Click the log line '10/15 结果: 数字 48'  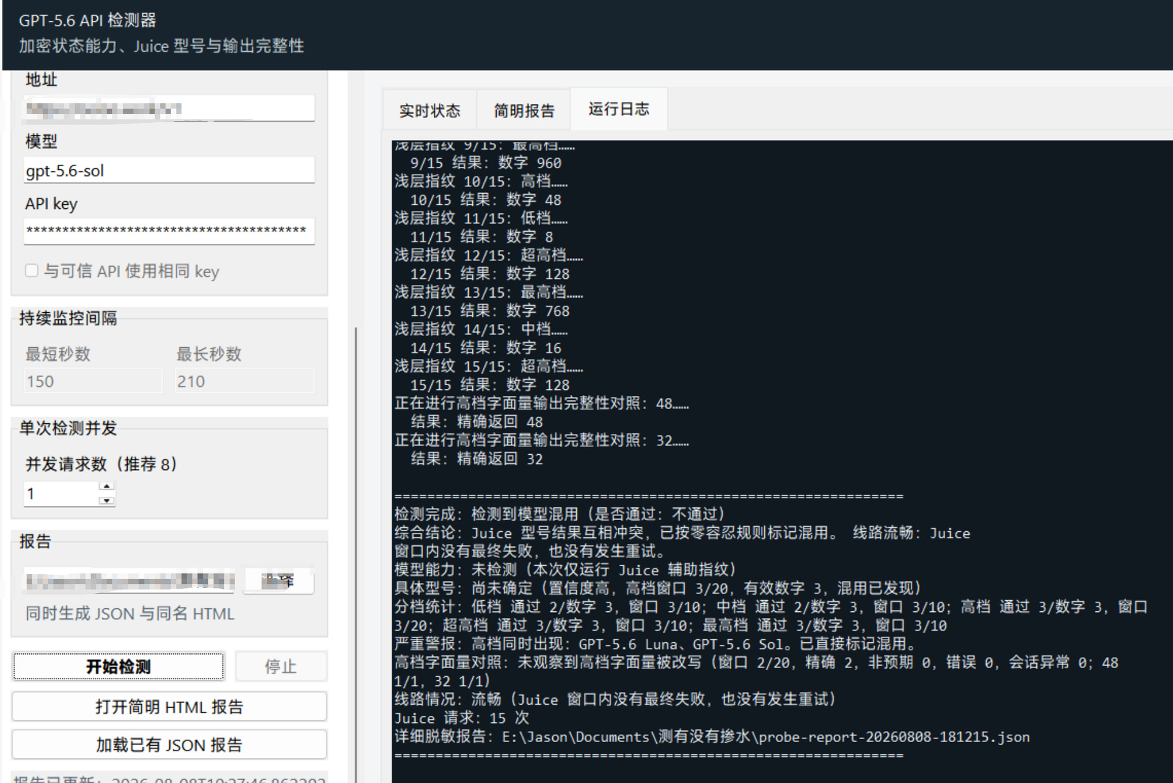click(486, 200)
